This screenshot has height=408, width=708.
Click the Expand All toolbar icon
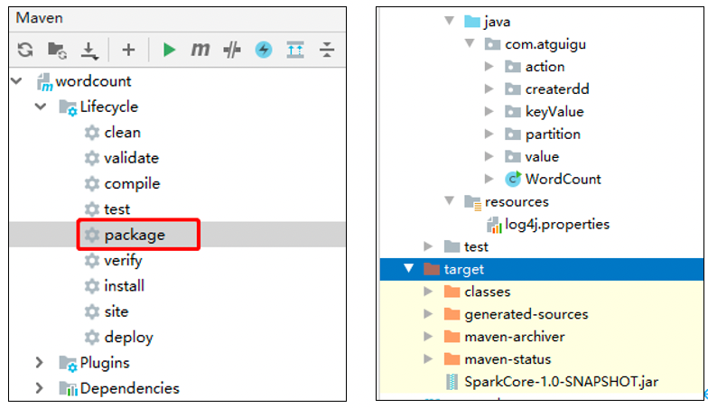pyautogui.click(x=295, y=51)
